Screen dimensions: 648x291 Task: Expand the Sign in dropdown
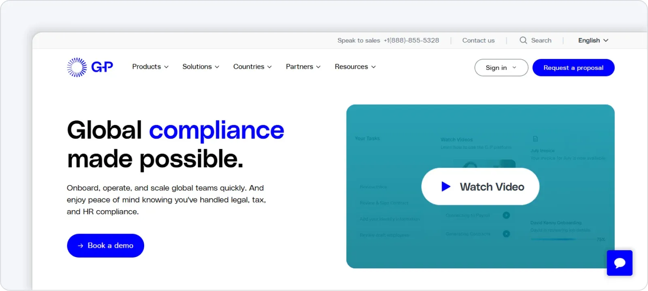(501, 67)
